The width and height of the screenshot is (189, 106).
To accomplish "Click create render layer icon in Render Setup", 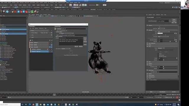I will click(30, 40).
